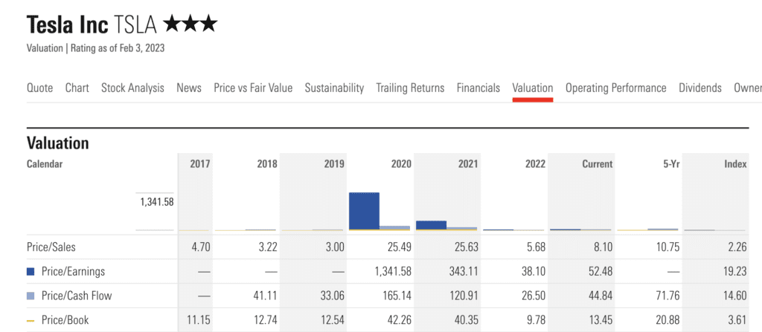
Task: Click the 343.11 Price/Earnings value
Action: click(x=464, y=272)
